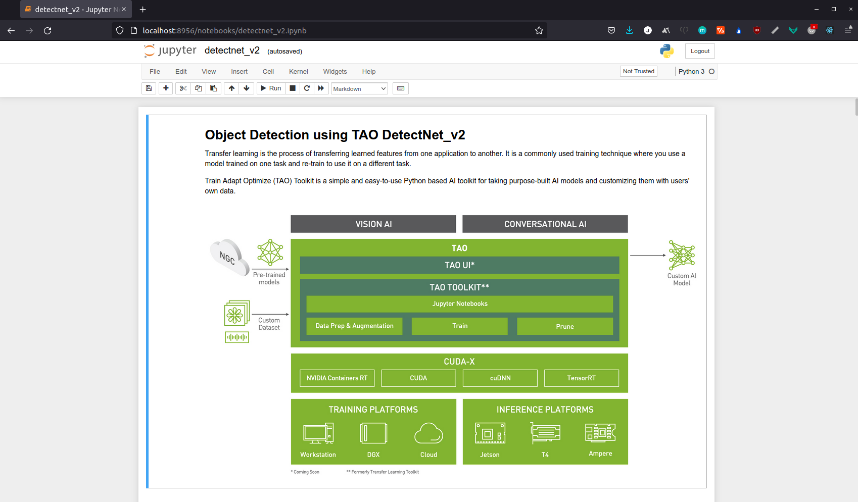Go forward with the browser forward arrow
858x502 pixels.
29,31
